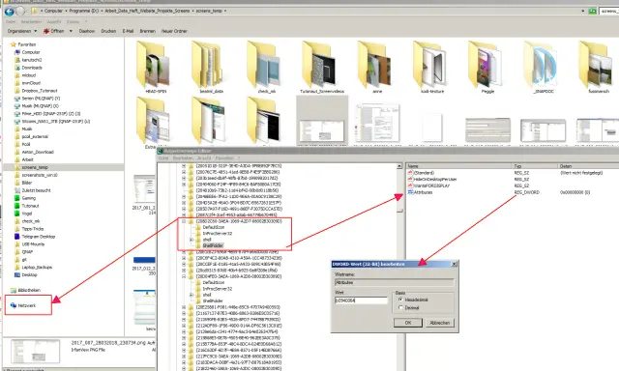Click the Typ column header

pos(535,166)
